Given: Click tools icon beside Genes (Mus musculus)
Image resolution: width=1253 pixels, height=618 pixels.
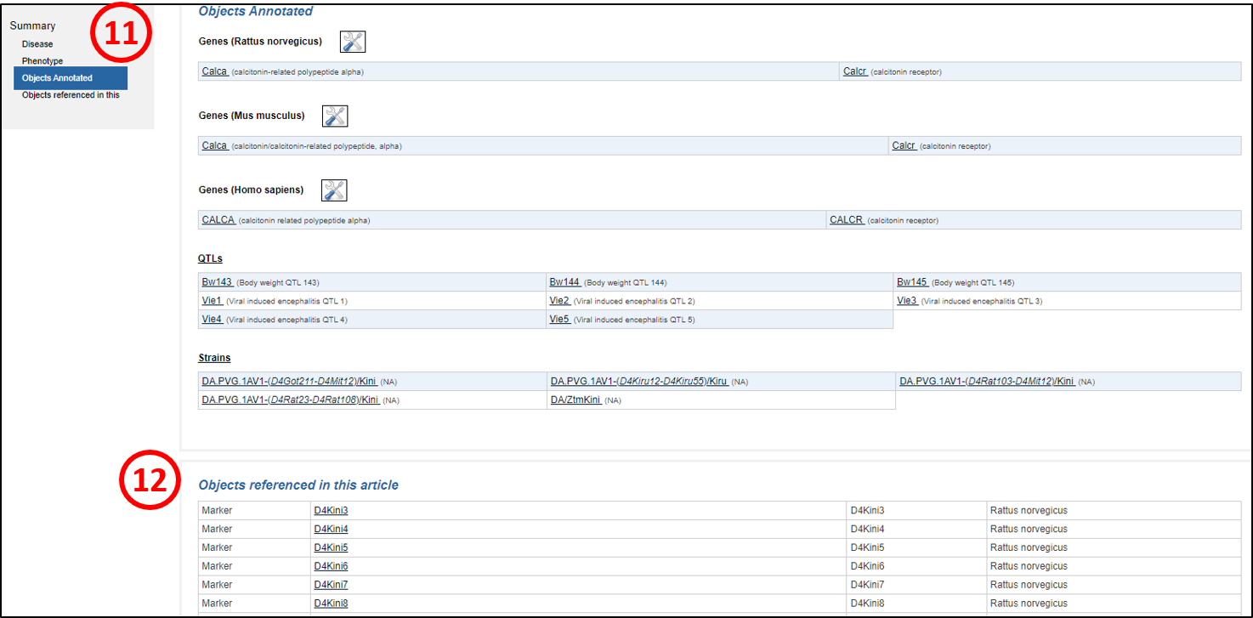Looking at the screenshot, I should coord(335,116).
